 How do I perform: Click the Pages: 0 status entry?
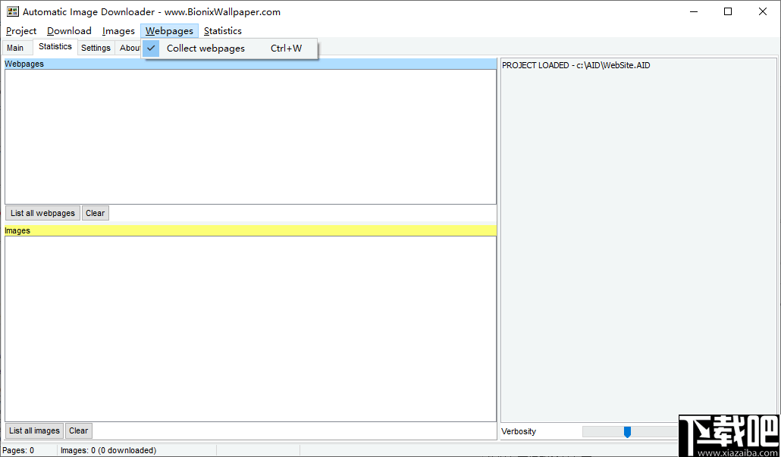pyautogui.click(x=18, y=450)
